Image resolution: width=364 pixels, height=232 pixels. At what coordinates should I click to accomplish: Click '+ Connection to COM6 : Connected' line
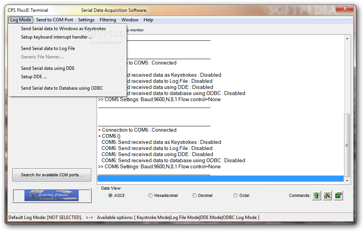coord(137,130)
